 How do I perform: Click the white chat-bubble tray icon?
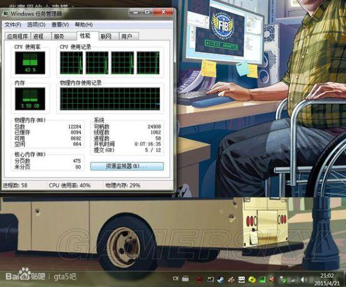click(241, 279)
